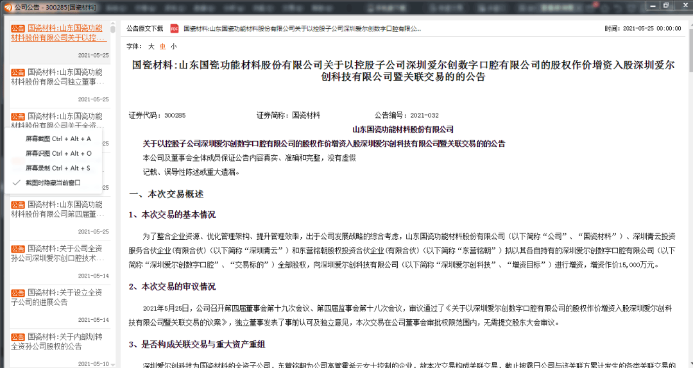Open the PDF link 国瓷材料:山东国瓷功能材料股份有限公司关于以控股子公司

(x=302, y=29)
